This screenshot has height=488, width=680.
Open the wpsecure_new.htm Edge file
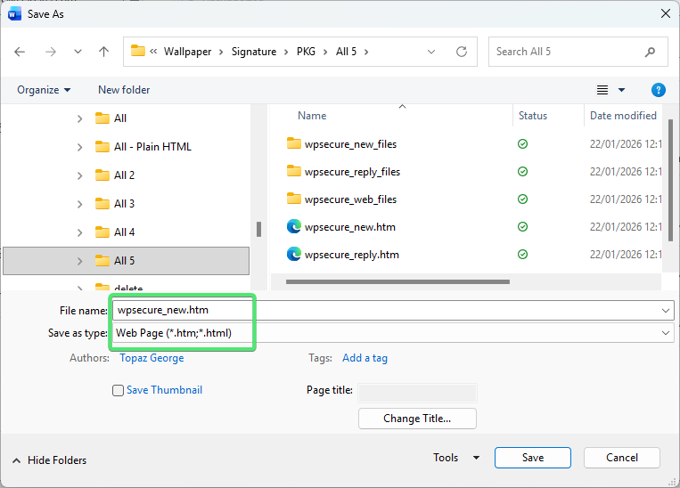point(349,227)
